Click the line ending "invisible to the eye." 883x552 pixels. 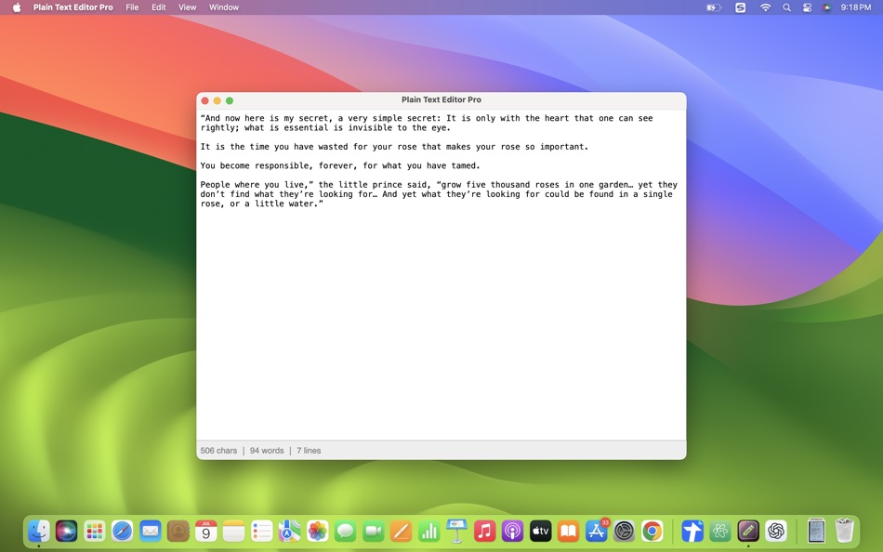[x=325, y=128]
